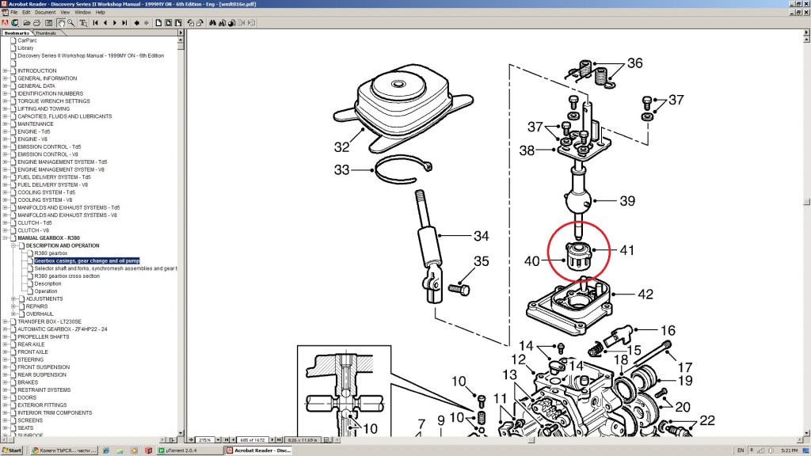Image resolution: width=811 pixels, height=456 pixels.
Task: Open the Edit menu
Action: tap(26, 12)
